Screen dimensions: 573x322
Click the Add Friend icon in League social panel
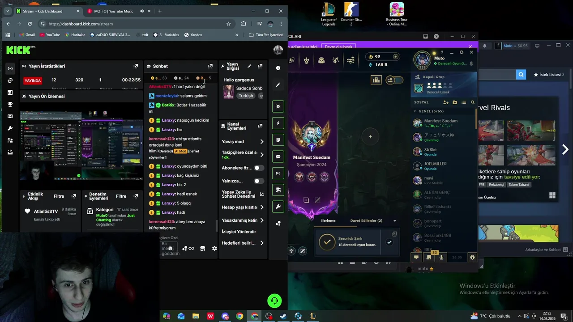point(446,102)
